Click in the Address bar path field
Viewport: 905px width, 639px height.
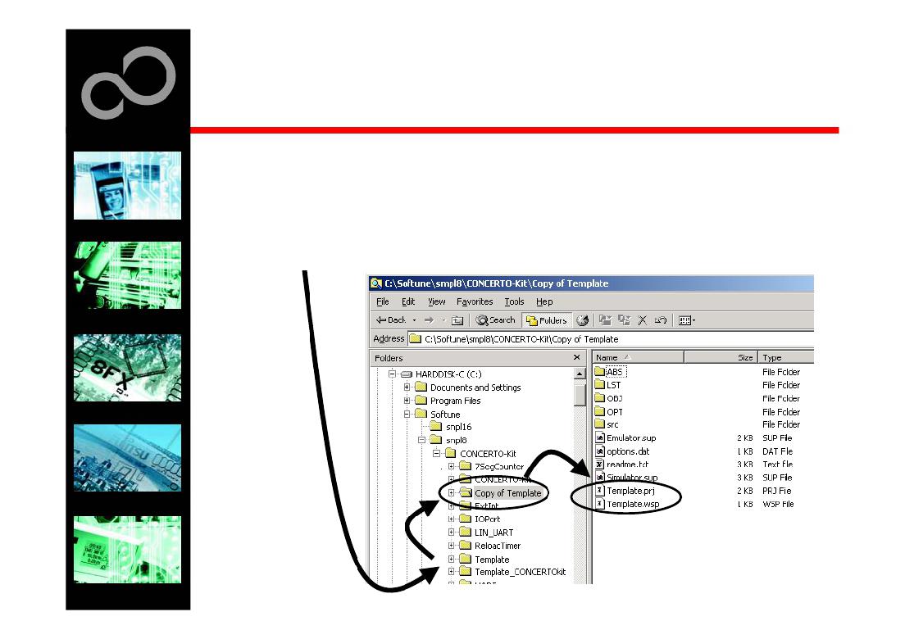click(611, 339)
